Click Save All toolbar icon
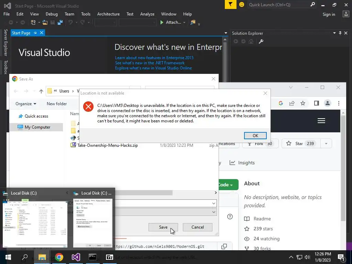The width and height of the screenshot is (352, 264). pos(60,22)
